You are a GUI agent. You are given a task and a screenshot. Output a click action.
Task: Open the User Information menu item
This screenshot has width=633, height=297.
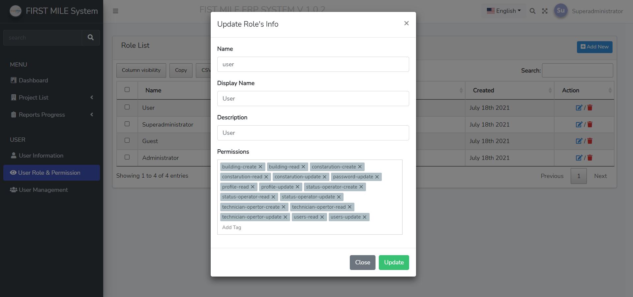[41, 155]
